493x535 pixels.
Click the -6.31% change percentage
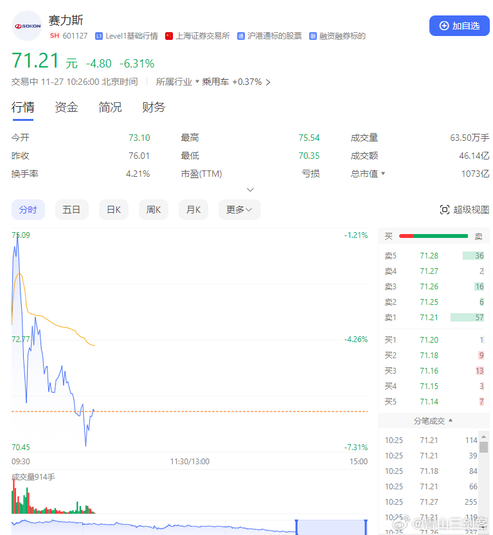[x=137, y=64]
